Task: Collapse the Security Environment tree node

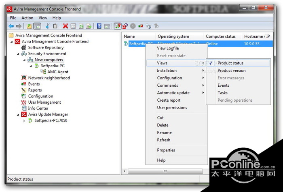Action: [x=18, y=54]
